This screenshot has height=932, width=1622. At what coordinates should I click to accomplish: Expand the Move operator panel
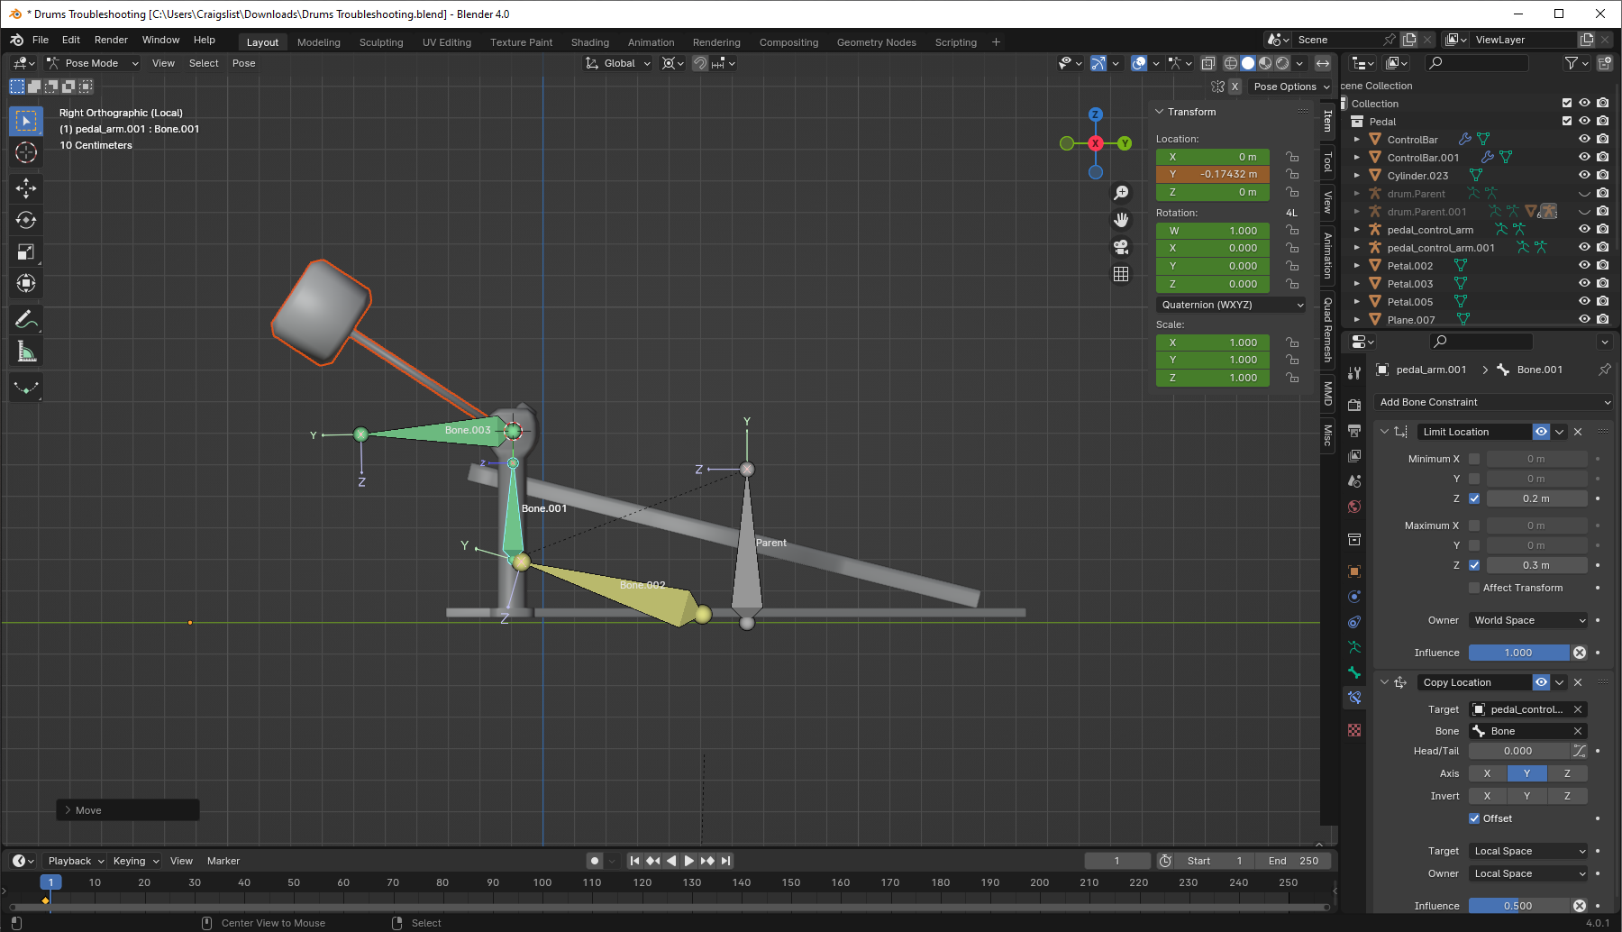tap(68, 810)
